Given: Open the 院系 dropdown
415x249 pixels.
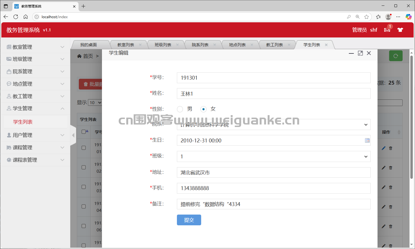Looking at the screenshot, I should tap(274, 124).
